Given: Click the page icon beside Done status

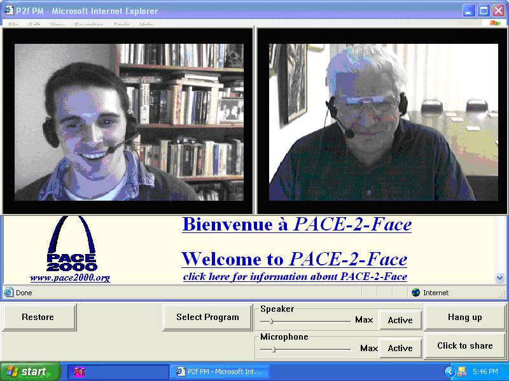Looking at the screenshot, I should pyautogui.click(x=9, y=293).
